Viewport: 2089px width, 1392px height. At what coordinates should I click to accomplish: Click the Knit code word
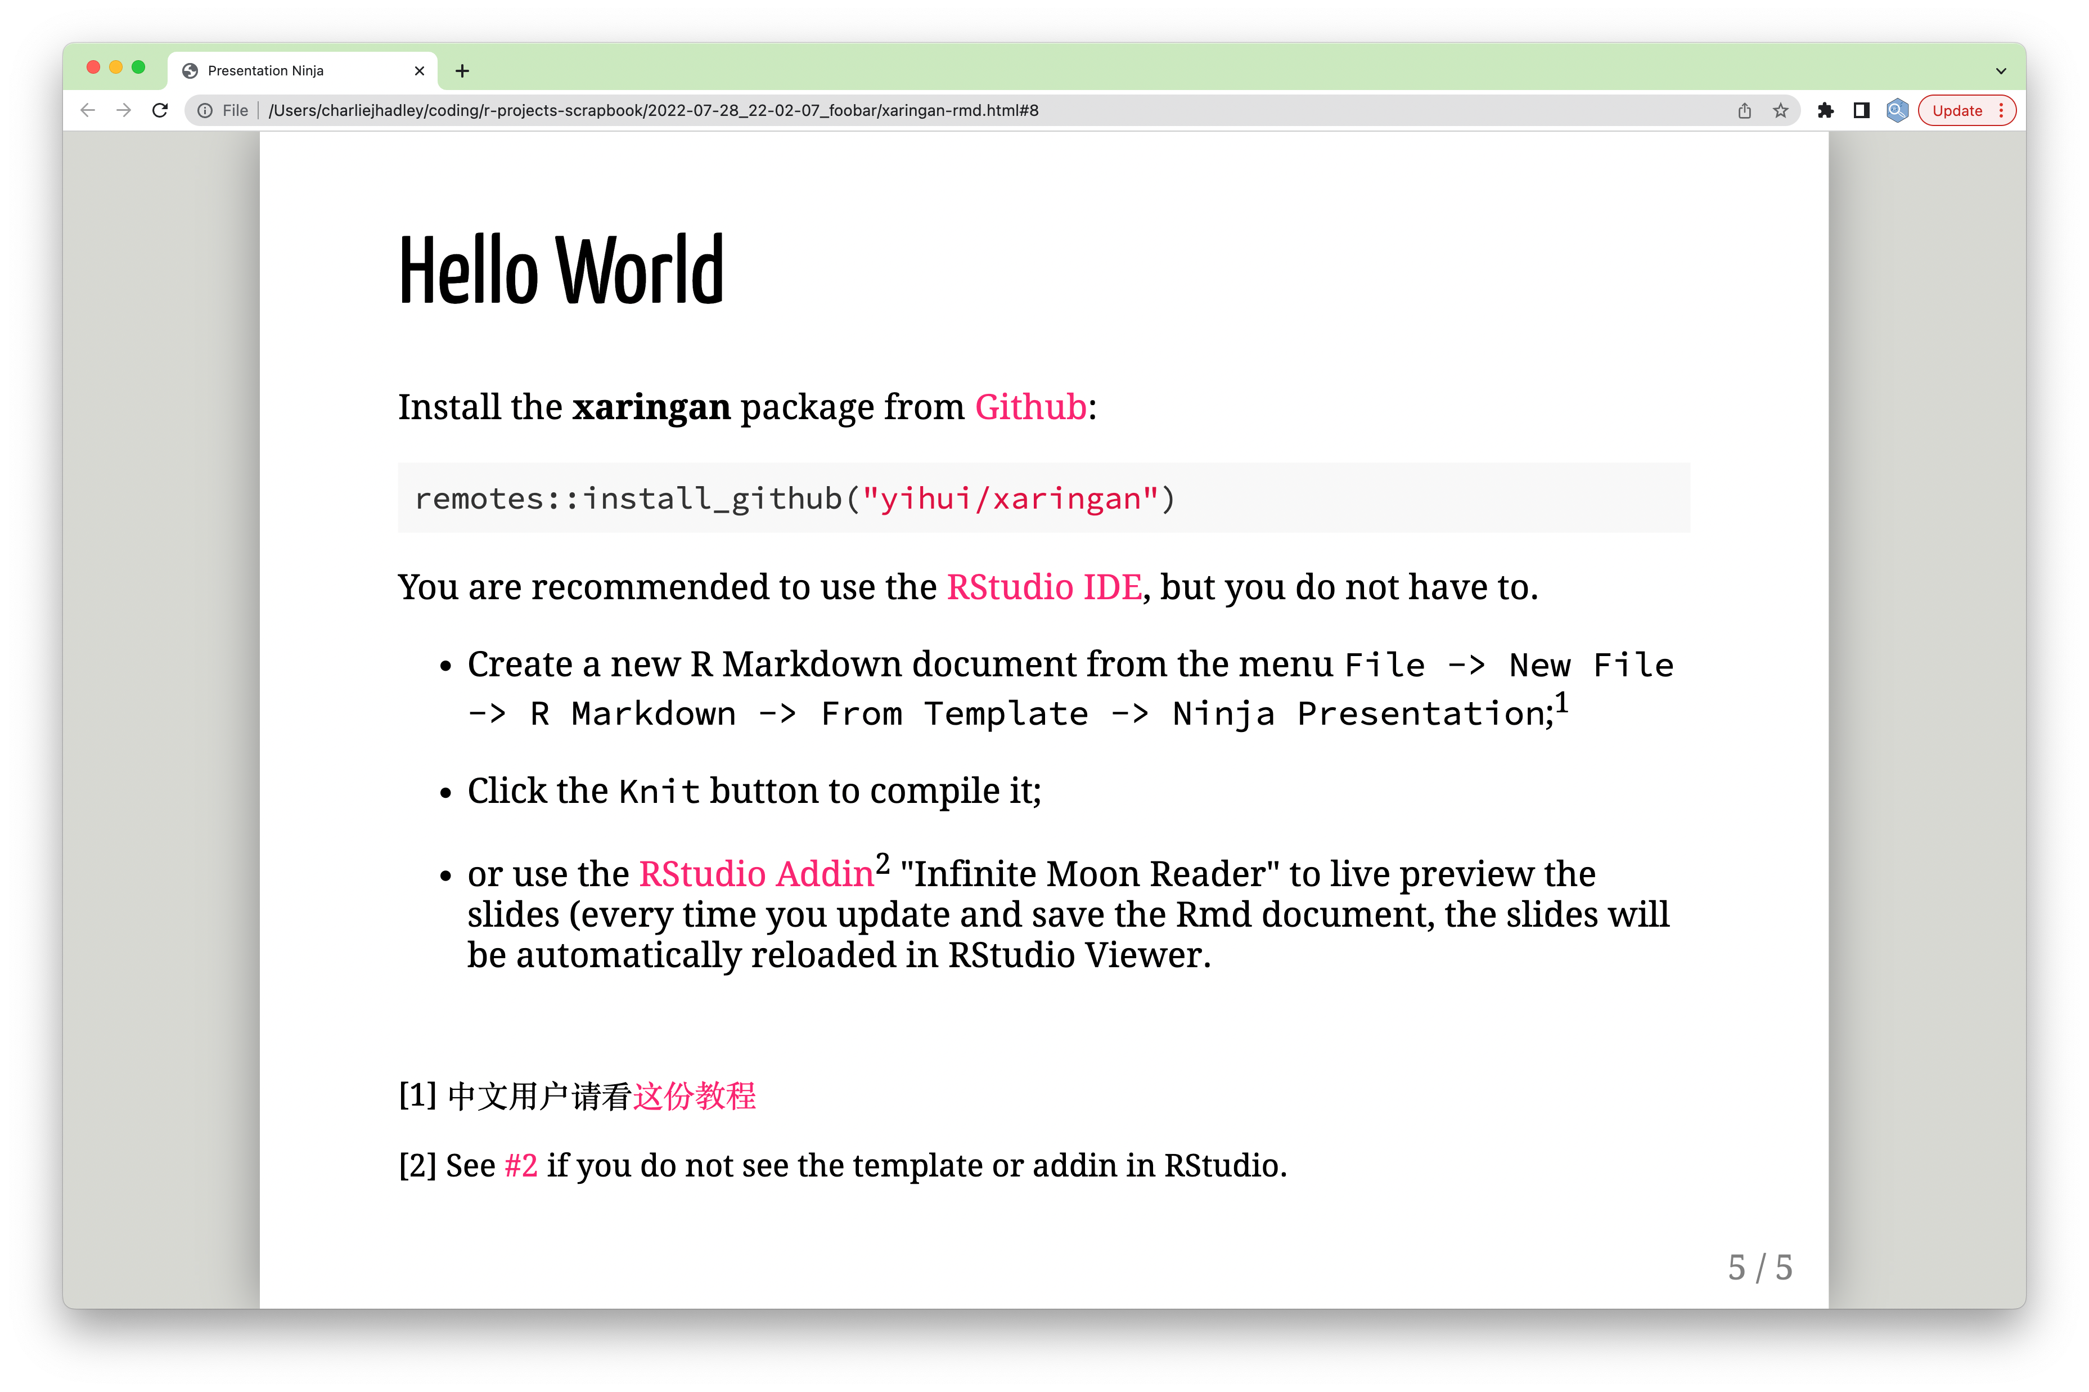pos(659,792)
